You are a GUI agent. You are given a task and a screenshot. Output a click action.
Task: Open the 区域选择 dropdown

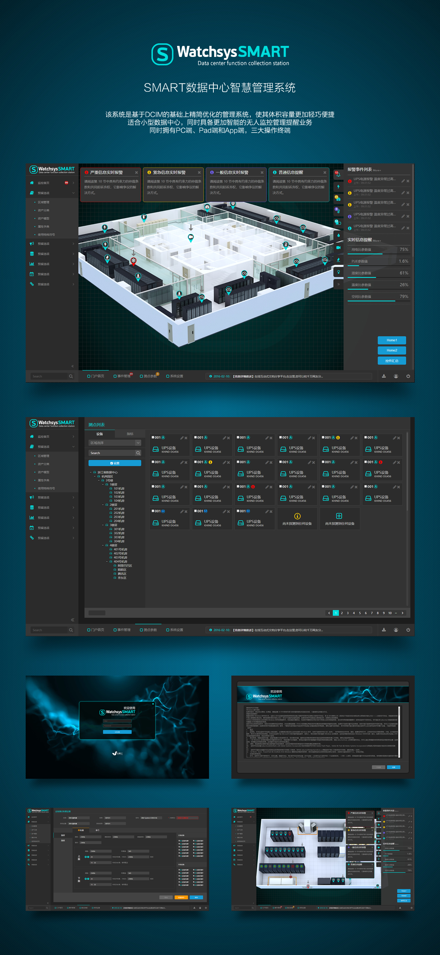(x=115, y=443)
